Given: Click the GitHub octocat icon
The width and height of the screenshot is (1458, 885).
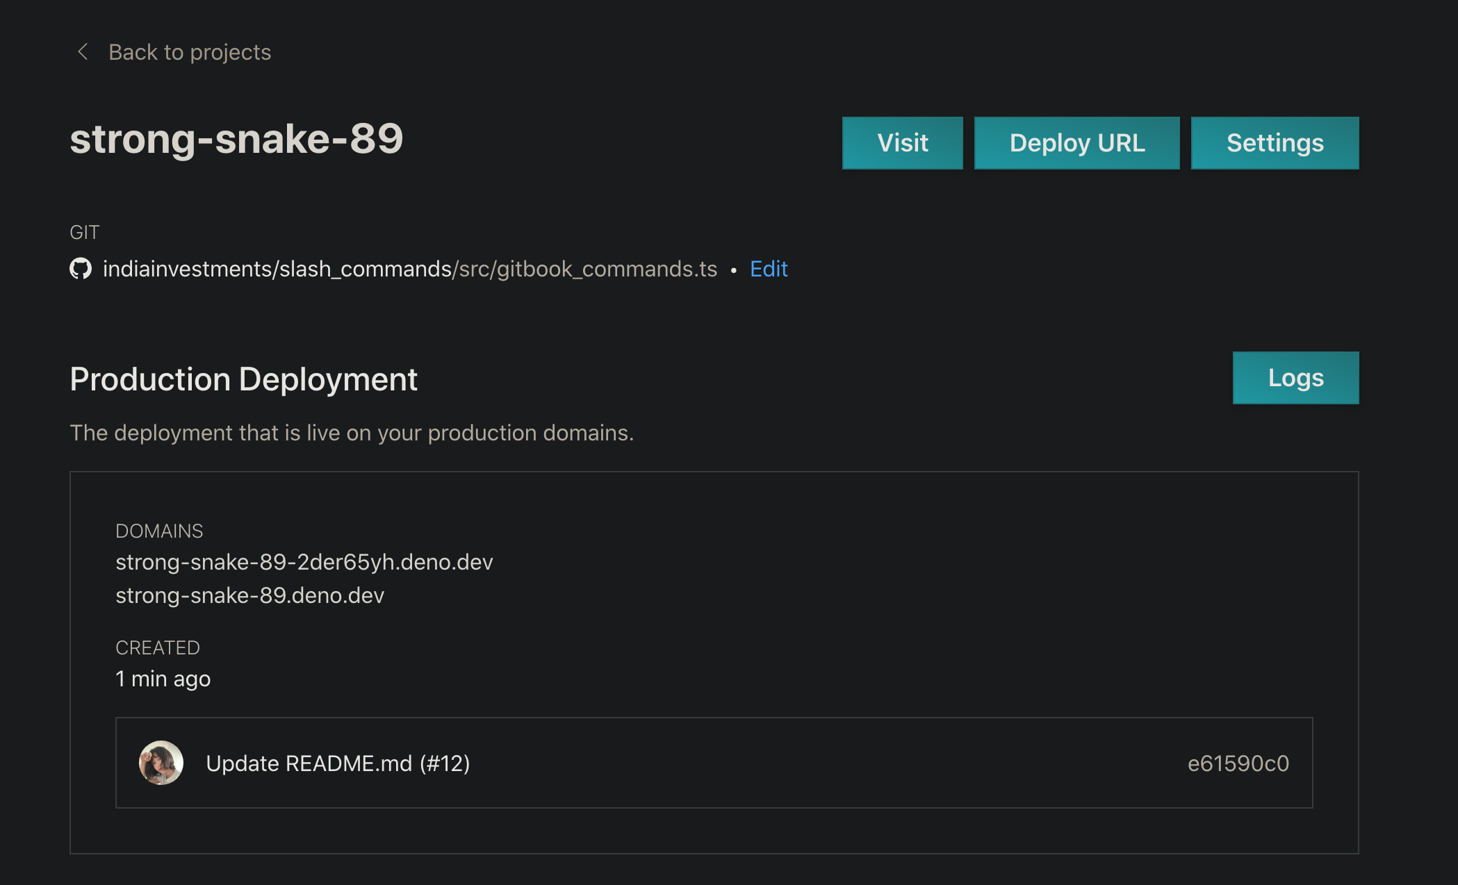Looking at the screenshot, I should 81,269.
